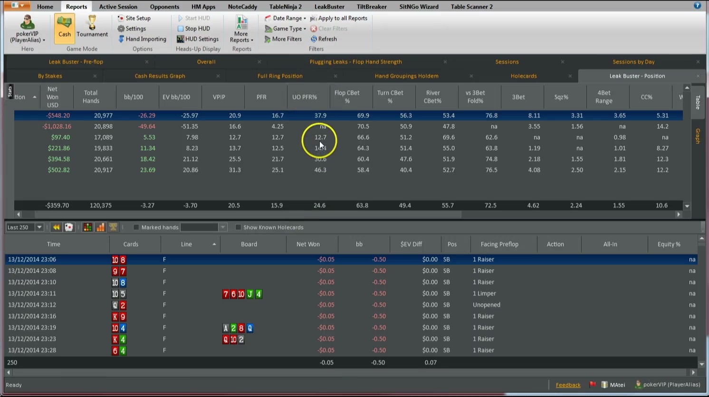This screenshot has height=397, width=709.
Task: Switch to Tournament game mode
Action: pos(92,28)
